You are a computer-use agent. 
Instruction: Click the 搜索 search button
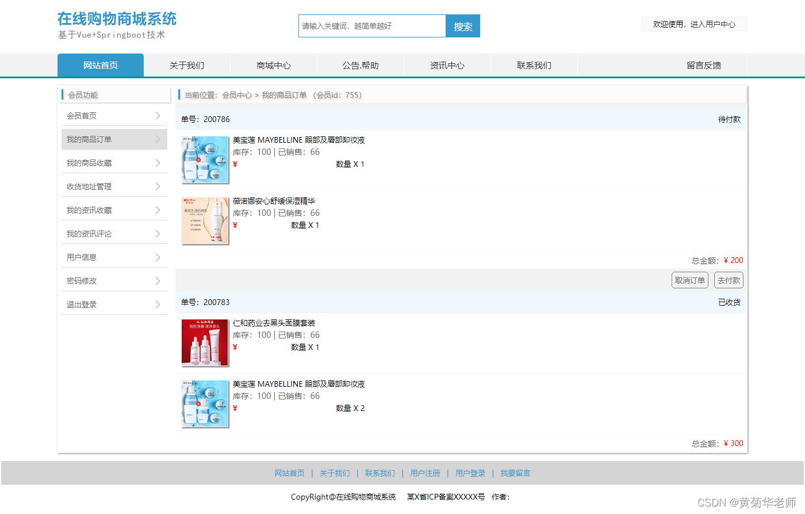pos(463,26)
